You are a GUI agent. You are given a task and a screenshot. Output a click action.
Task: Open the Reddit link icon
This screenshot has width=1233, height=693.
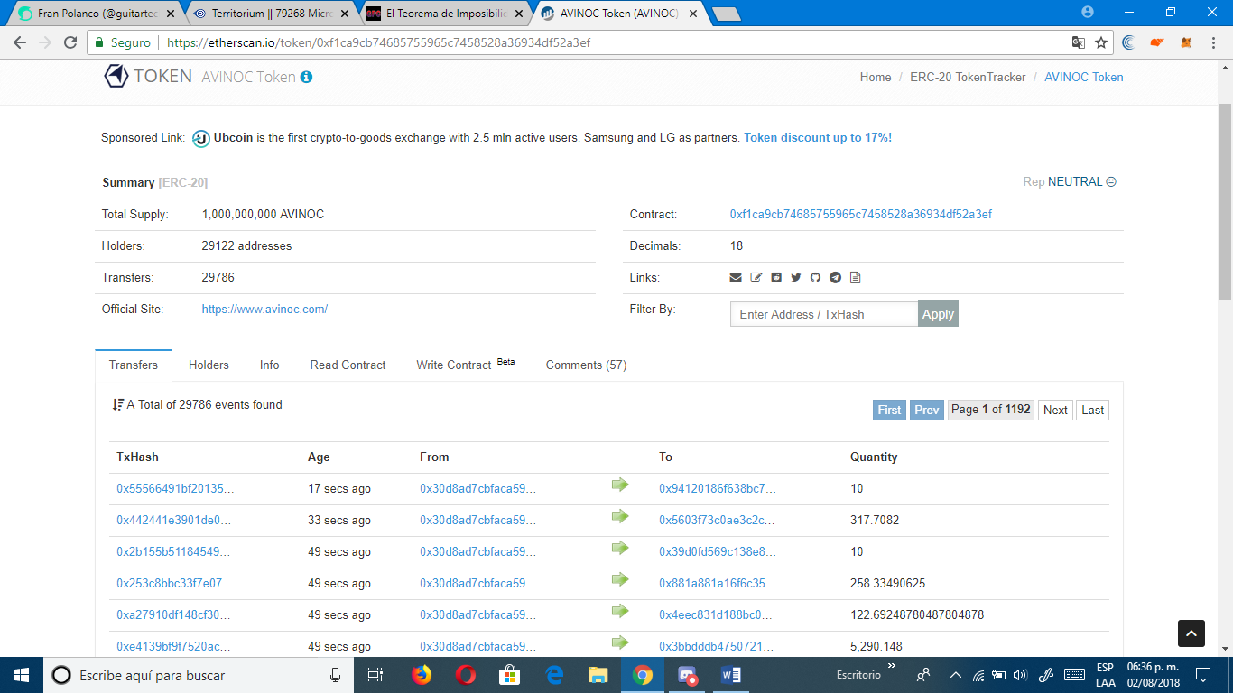point(776,278)
